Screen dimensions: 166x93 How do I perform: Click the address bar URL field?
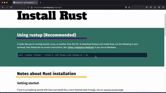pyautogui.click(x=79, y=7)
